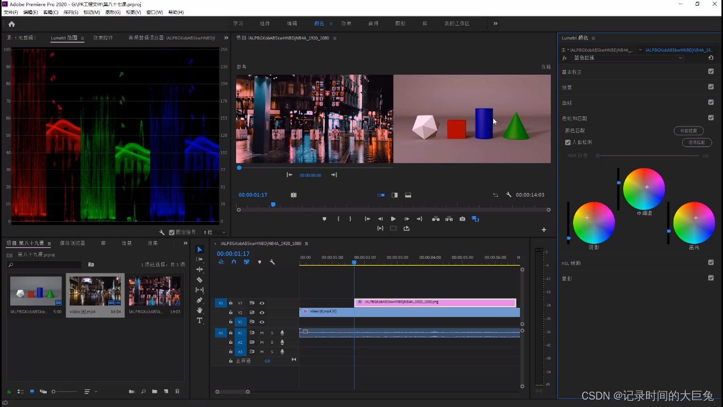Image resolution: width=723 pixels, height=407 pixels.
Task: Open the 文件(F) menu
Action: (11, 12)
